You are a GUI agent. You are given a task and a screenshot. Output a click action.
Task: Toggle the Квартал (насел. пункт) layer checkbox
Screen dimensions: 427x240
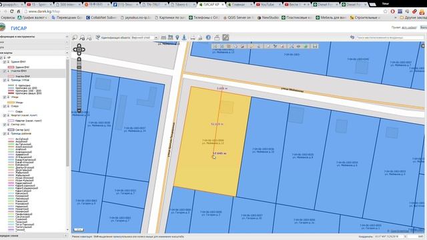[5, 115]
